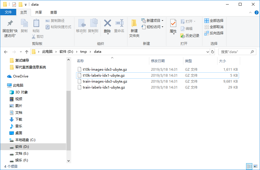Expand the 新建项目 dropdown arrow

(x=163, y=21)
